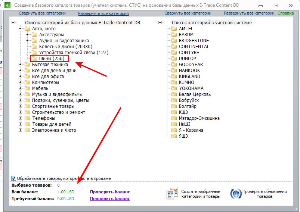Click the folder icon next to Колесные диски
300x212 pixels.
coord(34,46)
